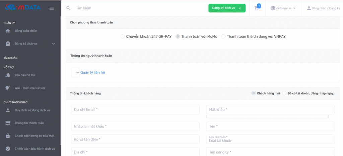Open the contact selector dropdown arrow
This screenshot has width=343, height=156.
point(77,72)
